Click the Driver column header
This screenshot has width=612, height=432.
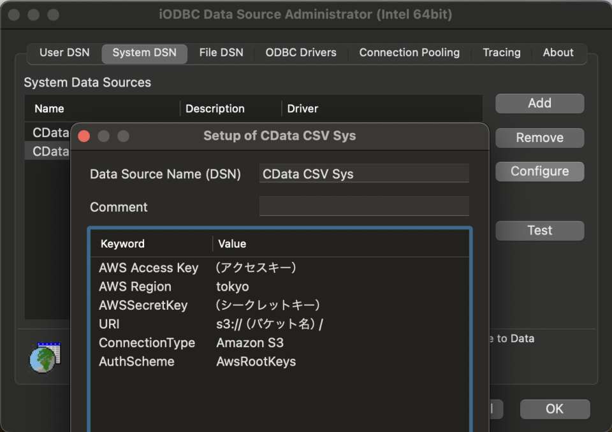click(302, 109)
